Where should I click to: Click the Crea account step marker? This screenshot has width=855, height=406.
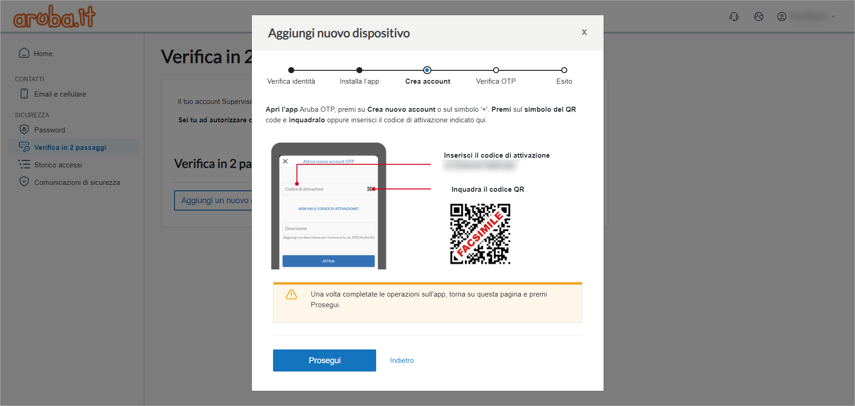(427, 70)
